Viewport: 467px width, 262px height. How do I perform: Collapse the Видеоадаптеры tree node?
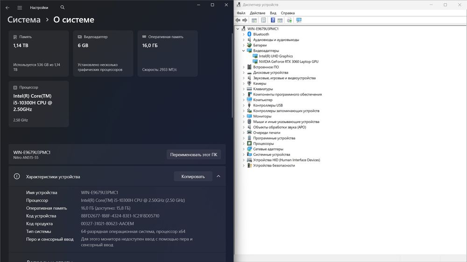pyautogui.click(x=243, y=51)
